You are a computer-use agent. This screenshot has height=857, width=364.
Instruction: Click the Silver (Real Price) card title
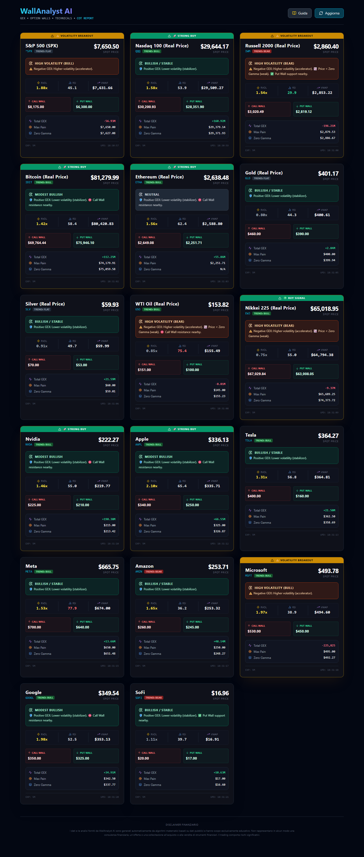pyautogui.click(x=45, y=304)
